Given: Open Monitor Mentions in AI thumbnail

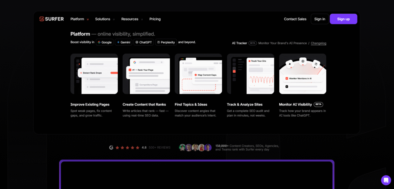Looking at the screenshot, I should 302,74.
